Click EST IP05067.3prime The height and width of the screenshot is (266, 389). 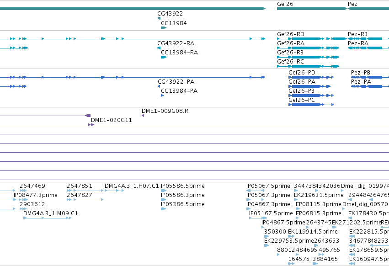click(x=255, y=200)
